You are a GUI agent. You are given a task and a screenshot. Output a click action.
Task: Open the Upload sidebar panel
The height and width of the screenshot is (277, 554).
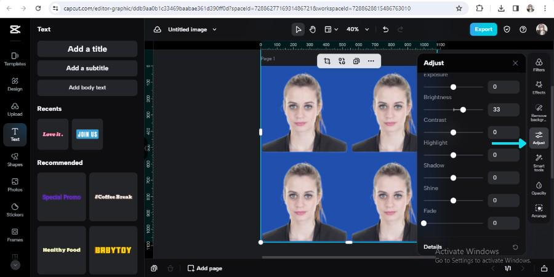point(15,110)
